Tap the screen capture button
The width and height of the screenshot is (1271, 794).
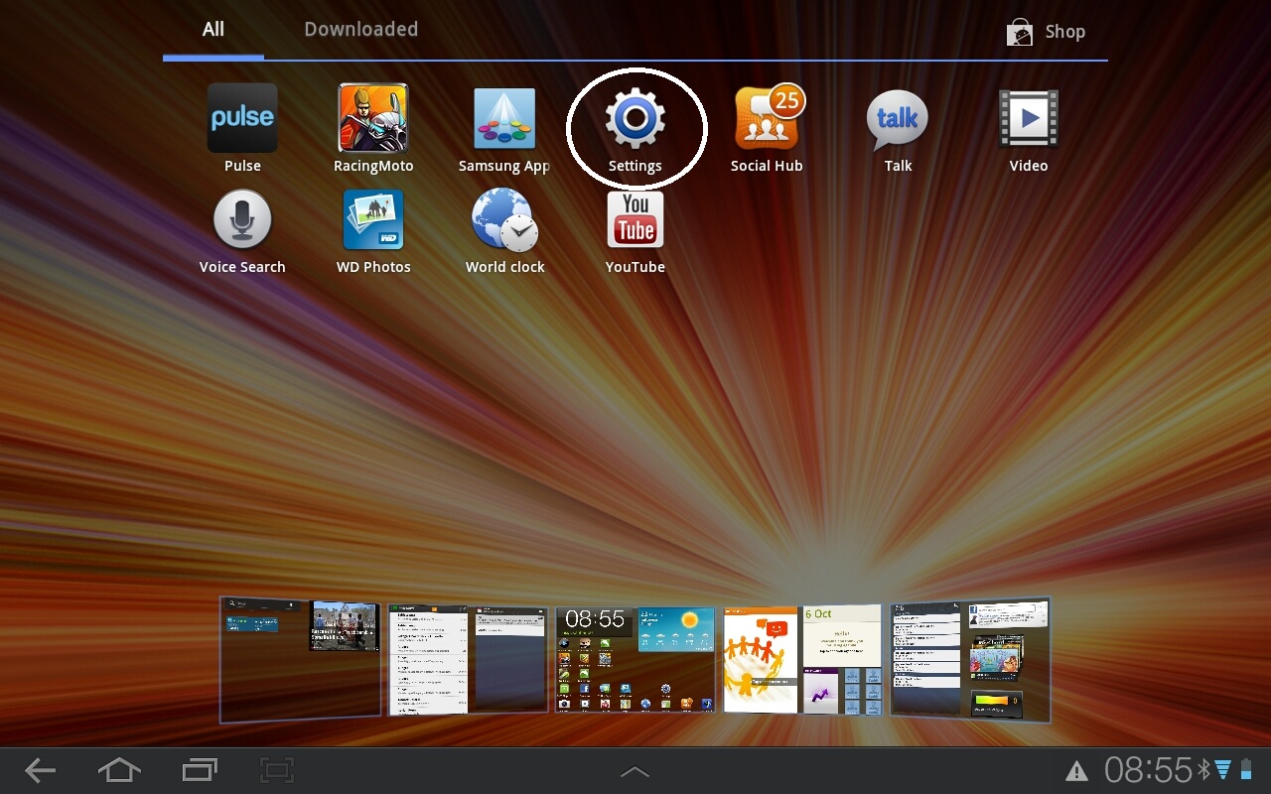278,770
